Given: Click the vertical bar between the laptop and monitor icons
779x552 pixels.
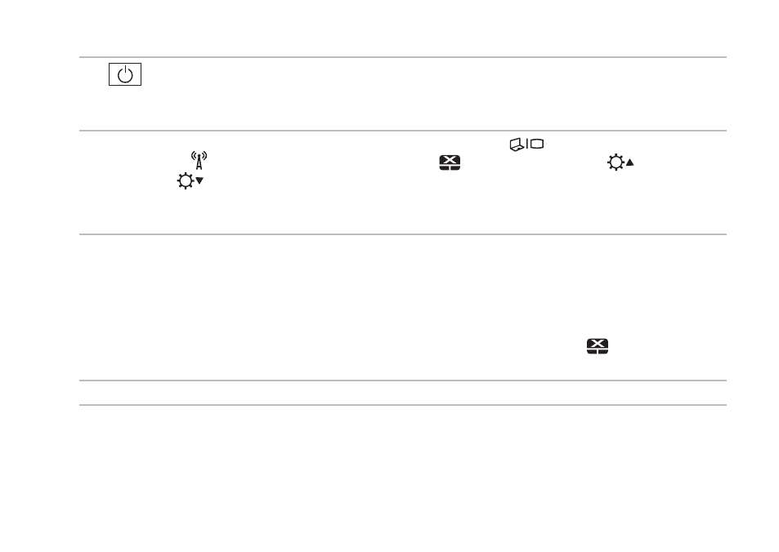Looking at the screenshot, I should pos(527,144).
